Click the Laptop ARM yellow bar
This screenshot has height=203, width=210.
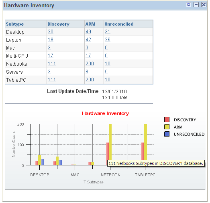57,161
